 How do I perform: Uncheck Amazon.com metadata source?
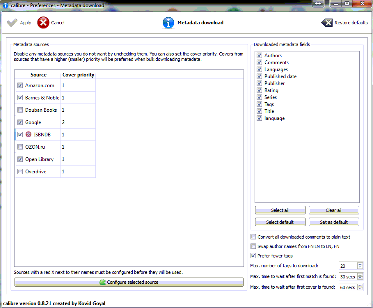[20, 85]
